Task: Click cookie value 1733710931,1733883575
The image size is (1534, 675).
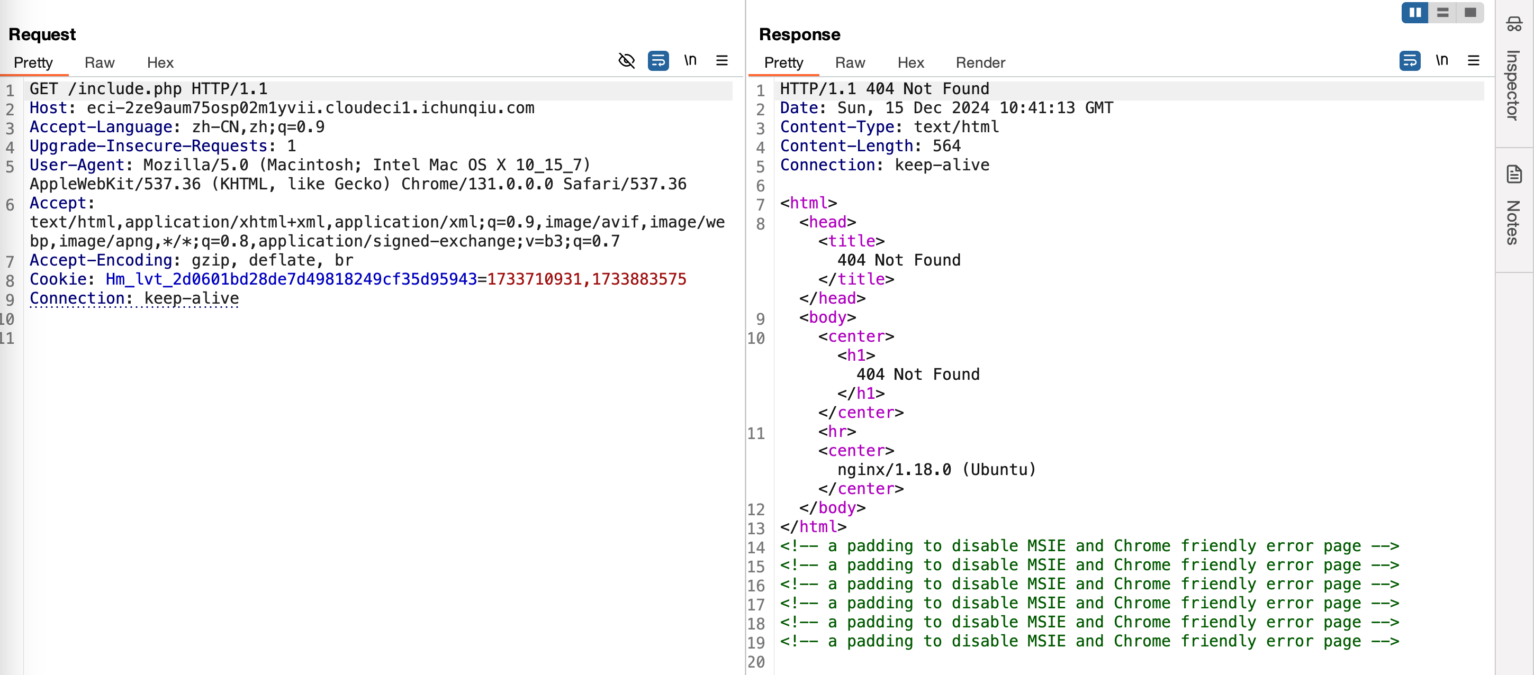Action: [586, 280]
